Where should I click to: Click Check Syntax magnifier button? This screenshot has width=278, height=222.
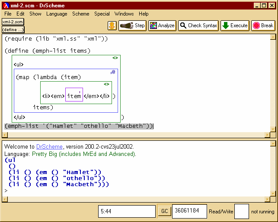(198, 25)
